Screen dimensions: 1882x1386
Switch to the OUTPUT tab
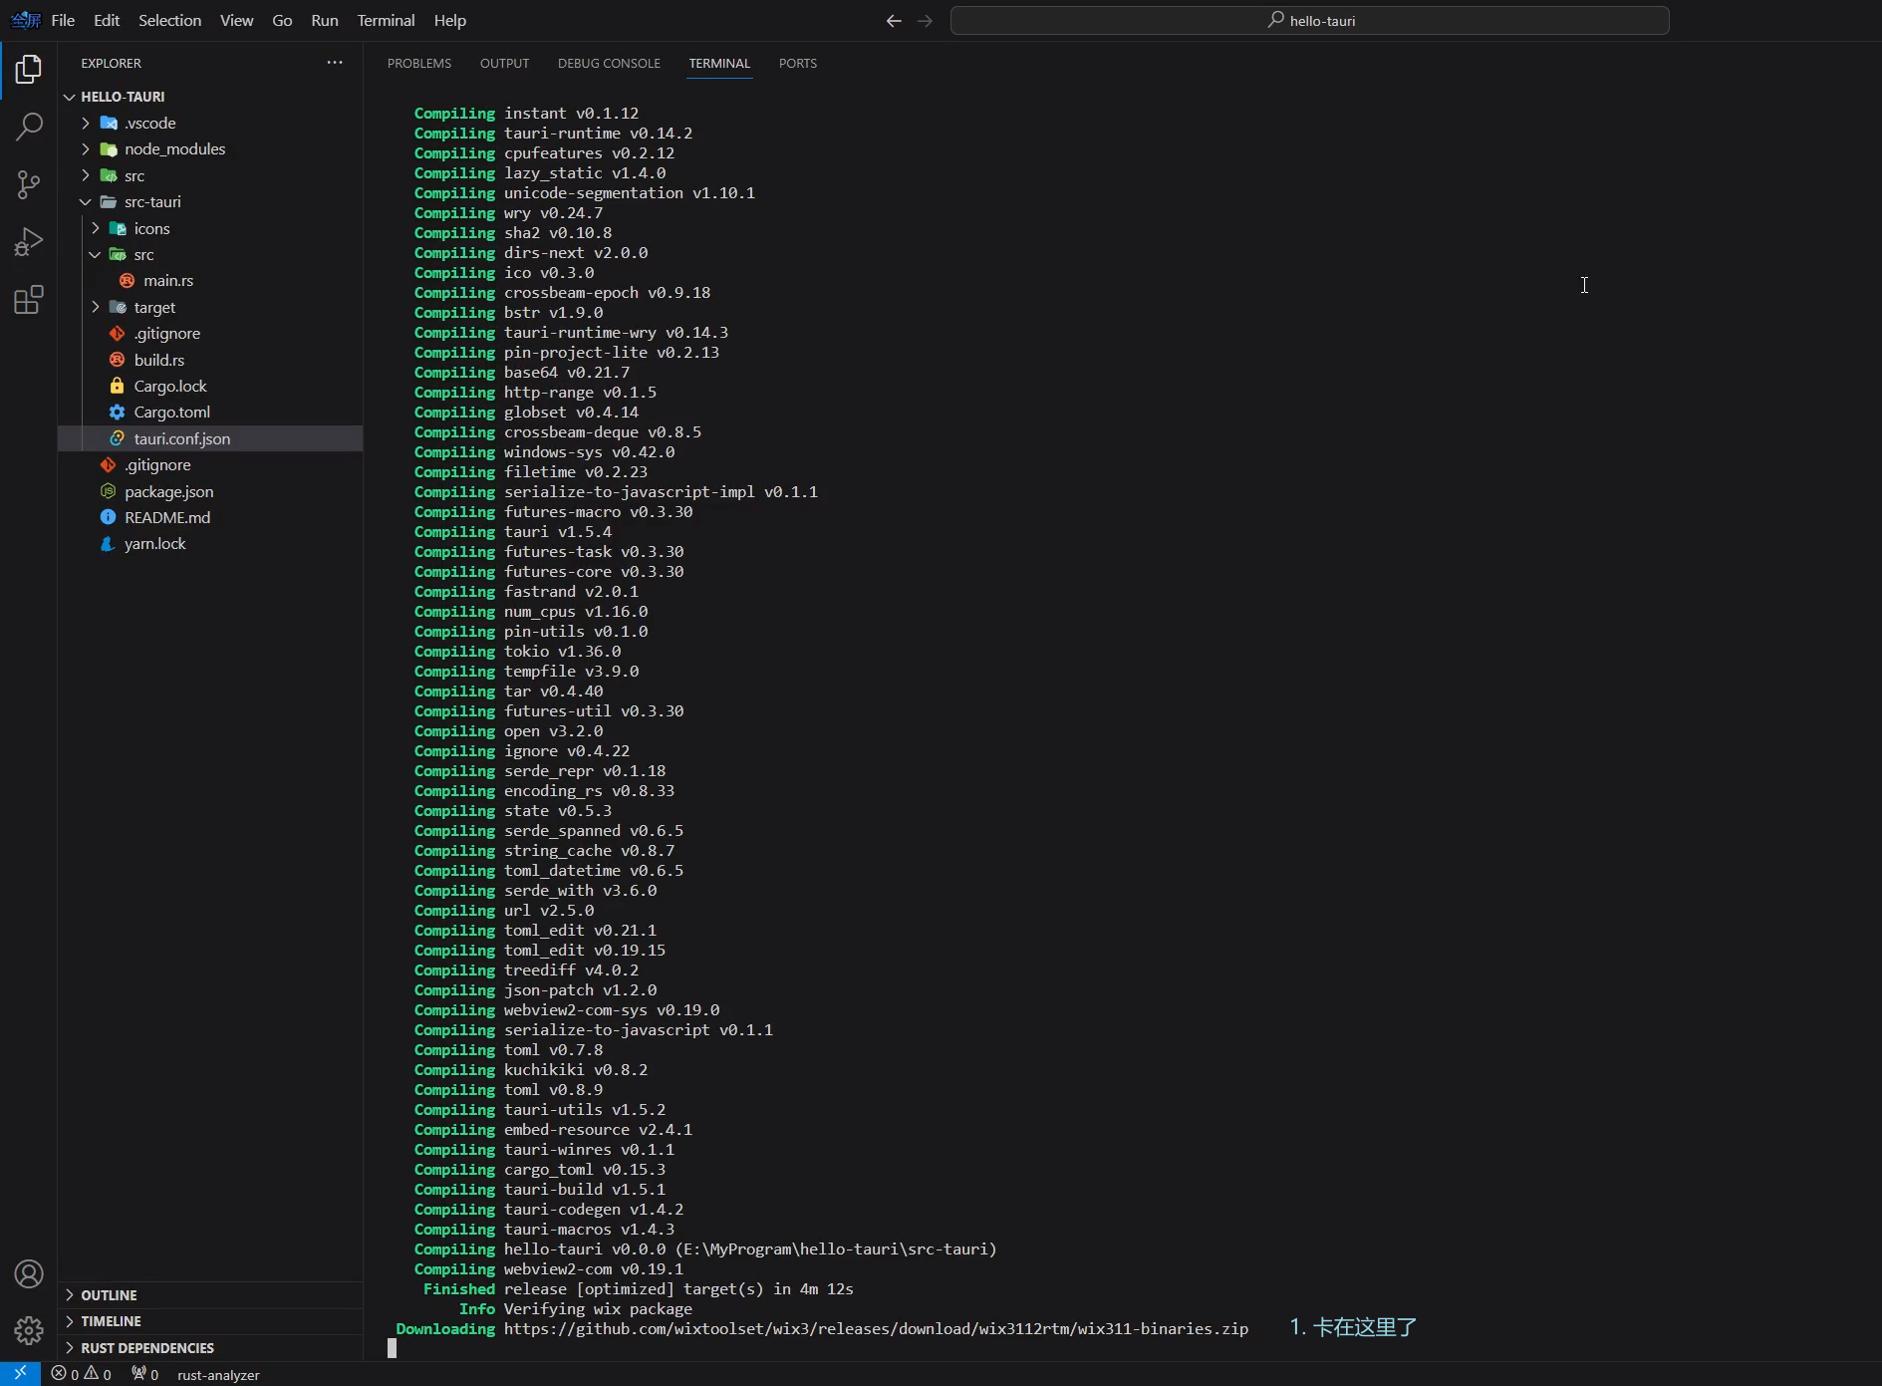pos(504,63)
